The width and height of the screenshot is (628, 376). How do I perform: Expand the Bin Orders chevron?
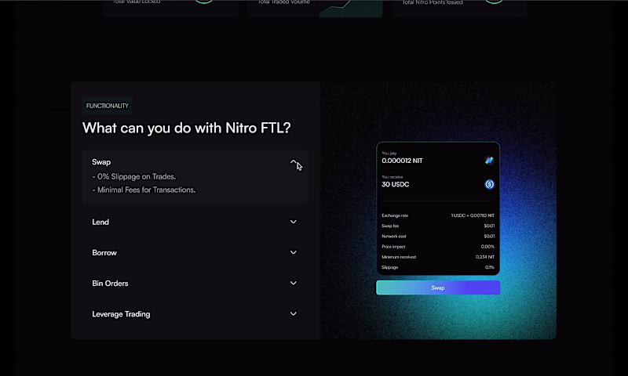pos(293,284)
